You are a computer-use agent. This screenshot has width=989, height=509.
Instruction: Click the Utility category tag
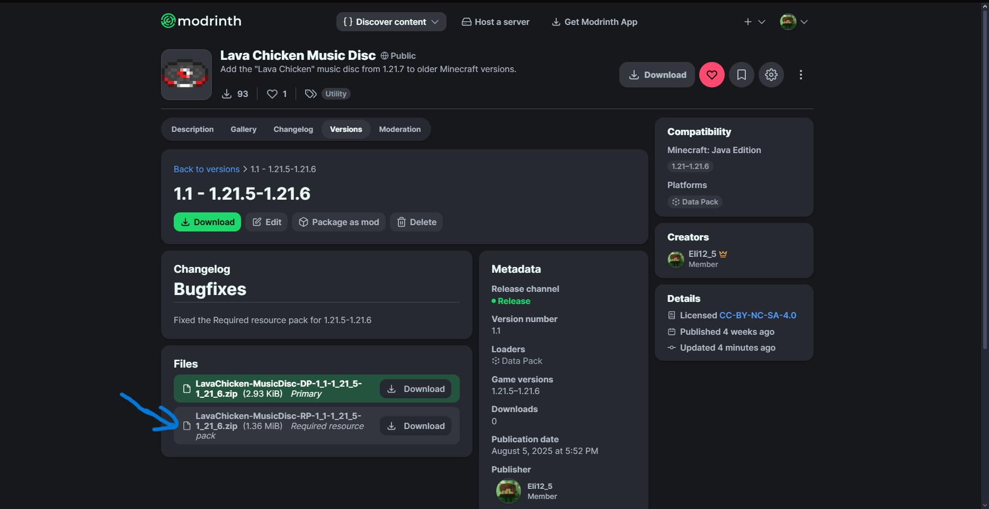tap(335, 94)
